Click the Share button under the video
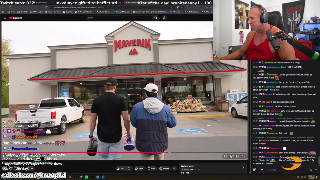Image resolution: width=320 pixels, height=180 pixels. tap(139, 169)
